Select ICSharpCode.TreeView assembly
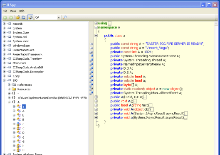 tap(27, 58)
